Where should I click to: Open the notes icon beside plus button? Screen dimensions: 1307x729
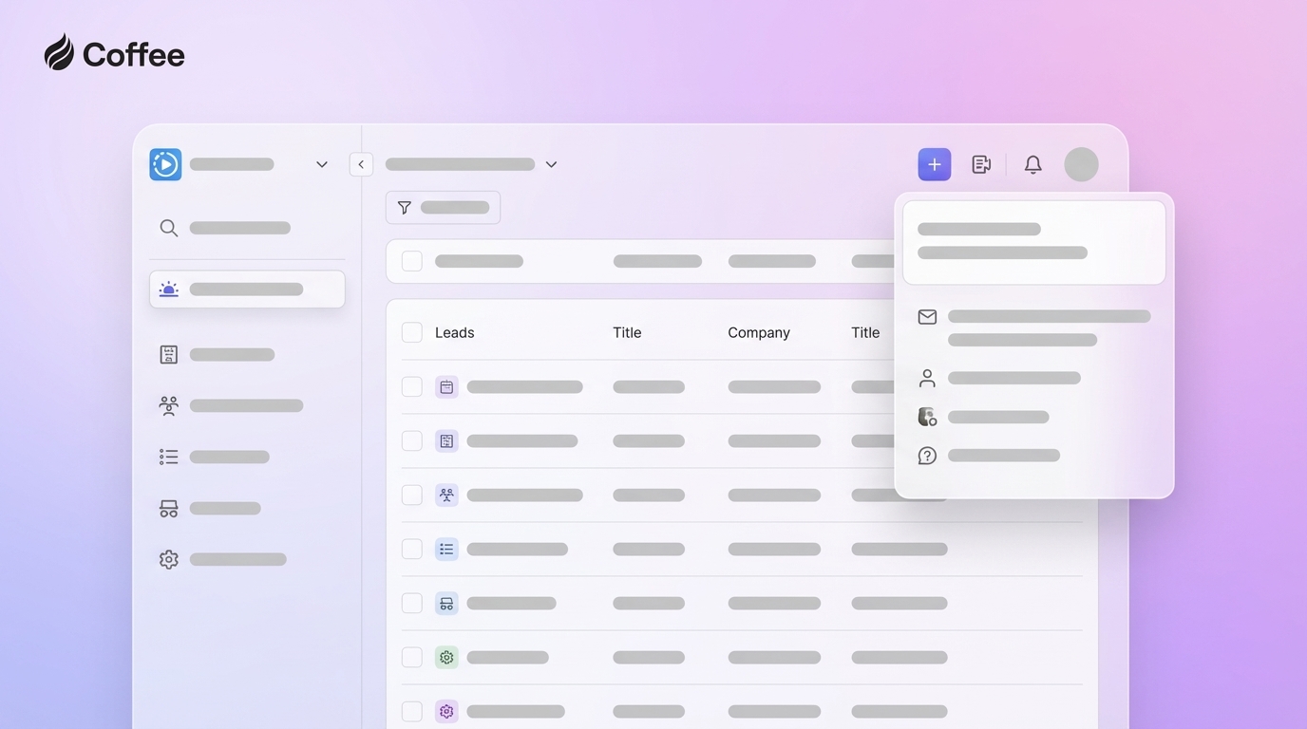click(x=982, y=164)
